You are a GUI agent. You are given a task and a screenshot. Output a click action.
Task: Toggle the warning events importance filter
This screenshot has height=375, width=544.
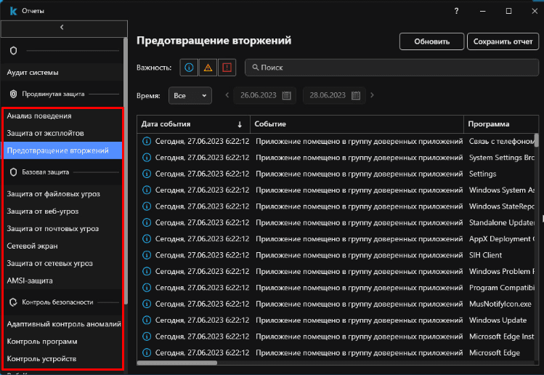coord(208,68)
